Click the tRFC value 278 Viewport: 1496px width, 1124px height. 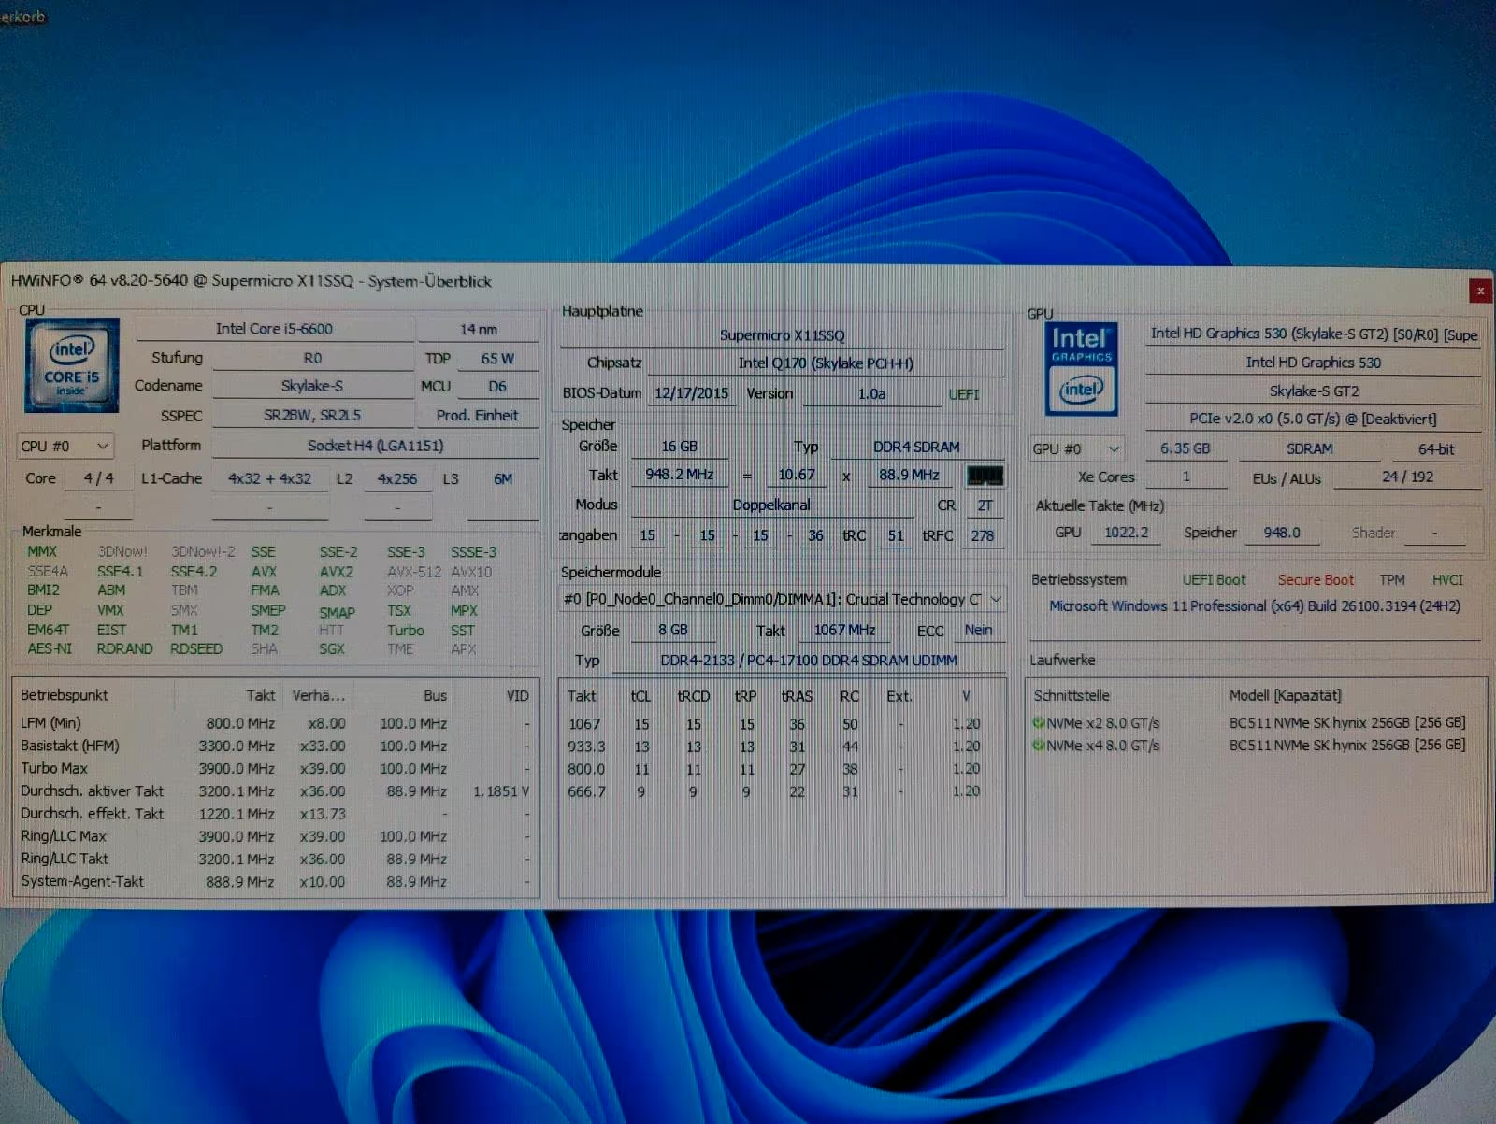tap(983, 535)
